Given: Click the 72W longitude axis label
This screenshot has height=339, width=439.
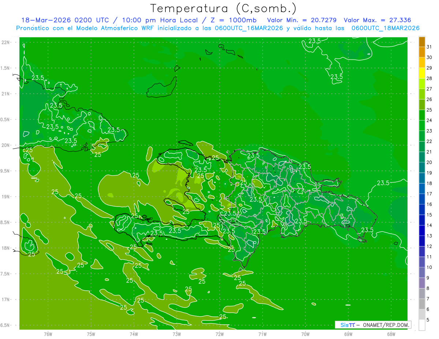Looking at the screenshot, I should (x=219, y=334).
